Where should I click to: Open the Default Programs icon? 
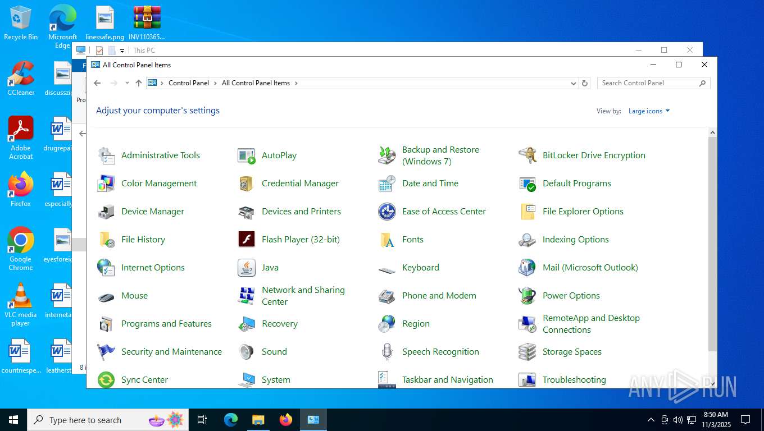tap(527, 184)
